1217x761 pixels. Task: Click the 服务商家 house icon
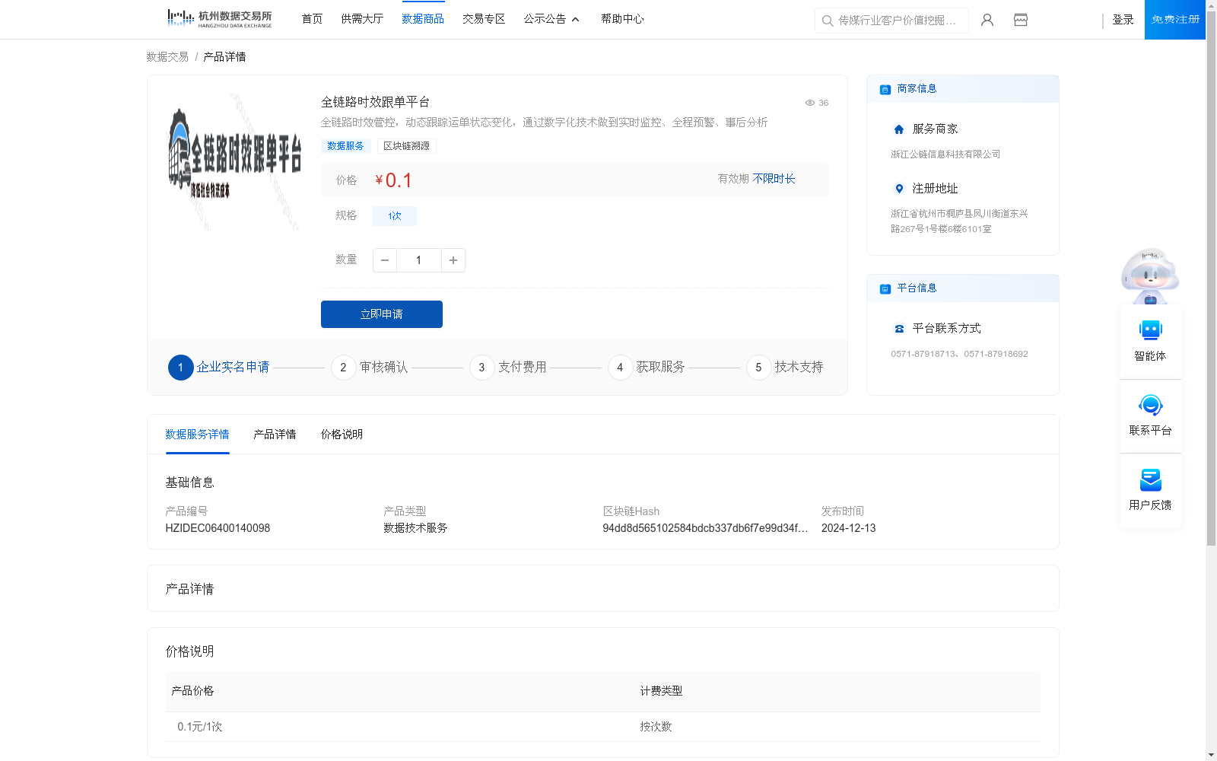[899, 129]
